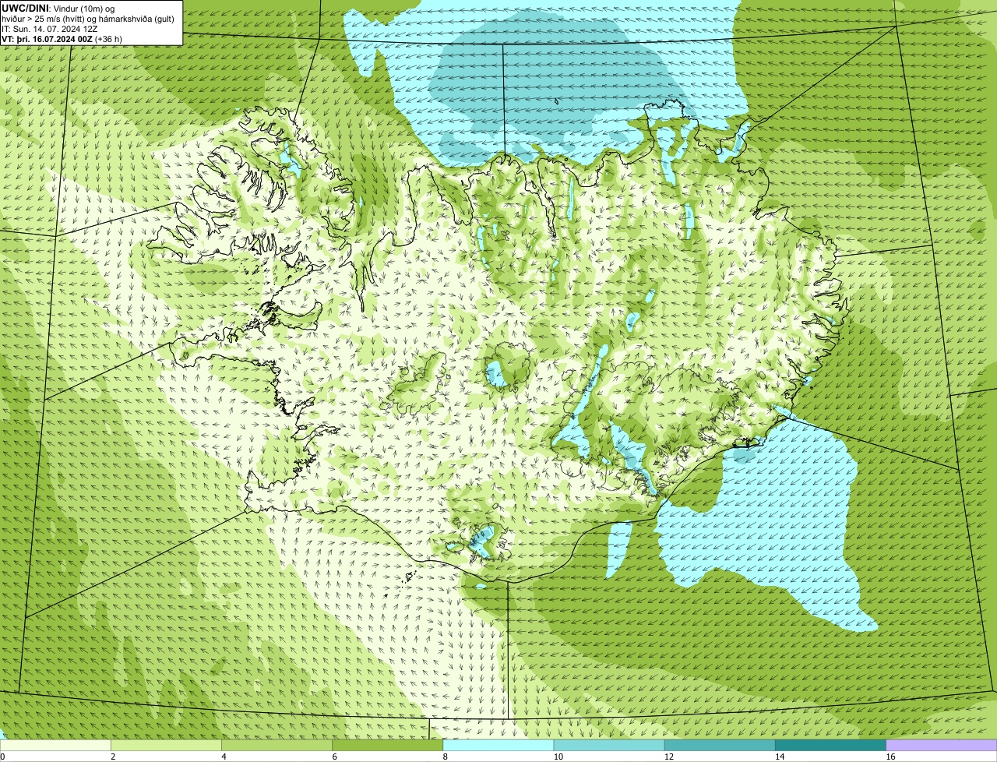Click the light green 2–4 m/s legend swatch
The image size is (997, 762).
tap(166, 745)
